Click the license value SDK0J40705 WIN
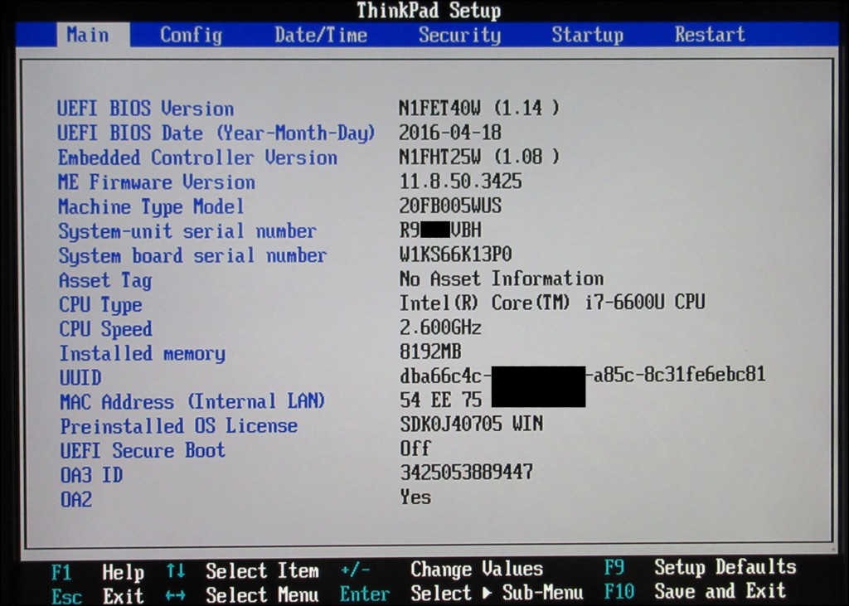 (x=472, y=424)
